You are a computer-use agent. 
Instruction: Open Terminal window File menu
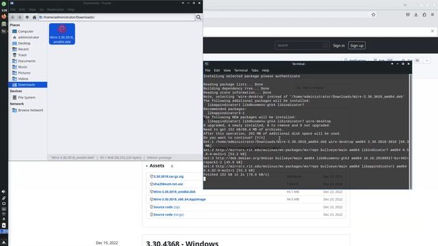pyautogui.click(x=207, y=70)
